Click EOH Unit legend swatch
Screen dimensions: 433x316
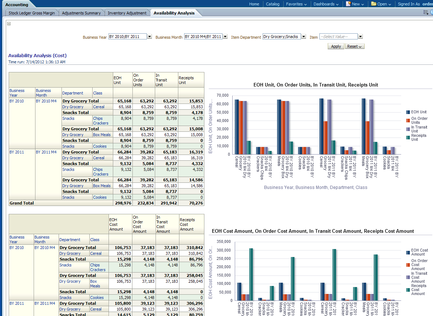(x=408, y=112)
